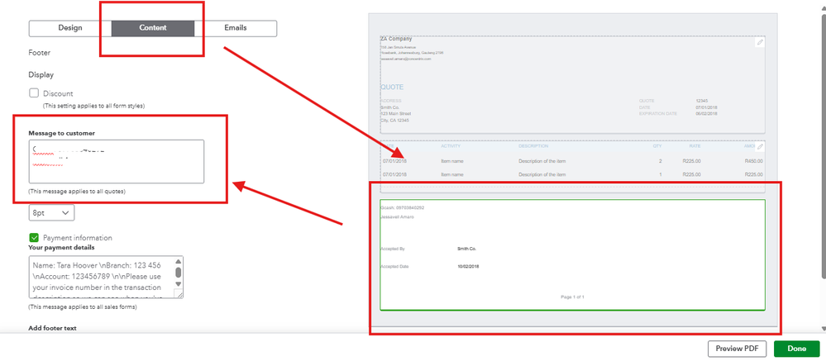Click the 'Gcash: 09703840292' line in the preview footer
This screenshot has width=826, height=361.
[x=403, y=207]
